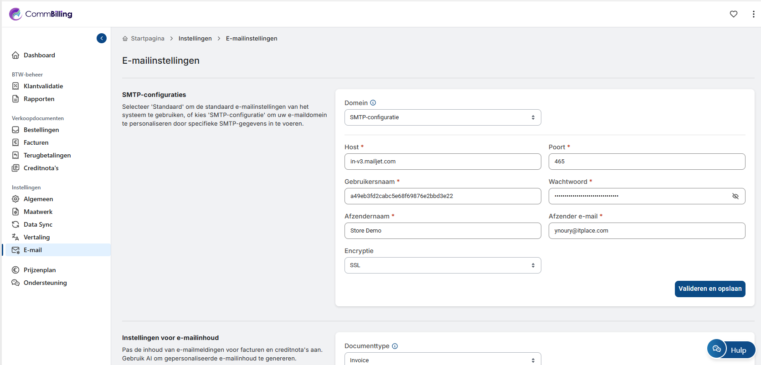The width and height of the screenshot is (761, 365).
Task: Select Klantvalidatie in the sidebar
Action: click(x=43, y=86)
